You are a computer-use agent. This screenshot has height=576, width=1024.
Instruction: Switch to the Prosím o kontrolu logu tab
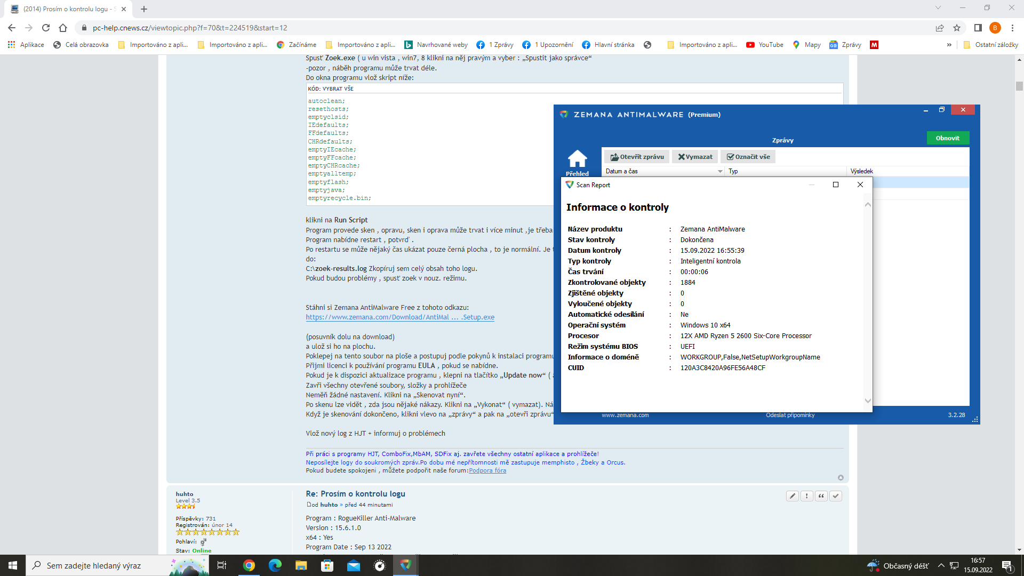pyautogui.click(x=68, y=9)
